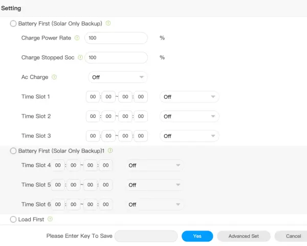The image size is (307, 246).
Task: Click info icon next to Charge Stopped Soc
Action: 80,57
